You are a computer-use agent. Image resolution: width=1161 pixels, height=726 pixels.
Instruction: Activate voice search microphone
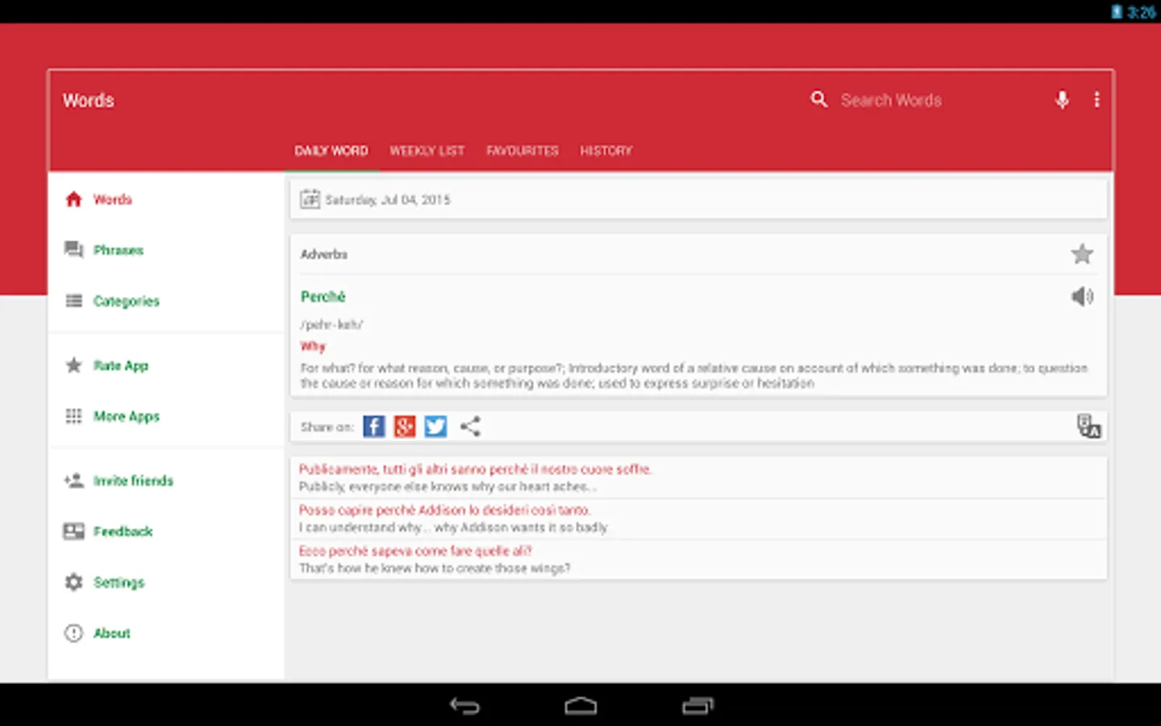tap(1062, 99)
